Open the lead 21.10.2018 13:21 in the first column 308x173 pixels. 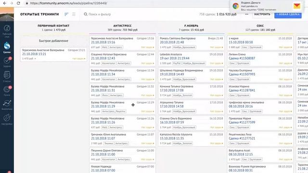[34, 54]
